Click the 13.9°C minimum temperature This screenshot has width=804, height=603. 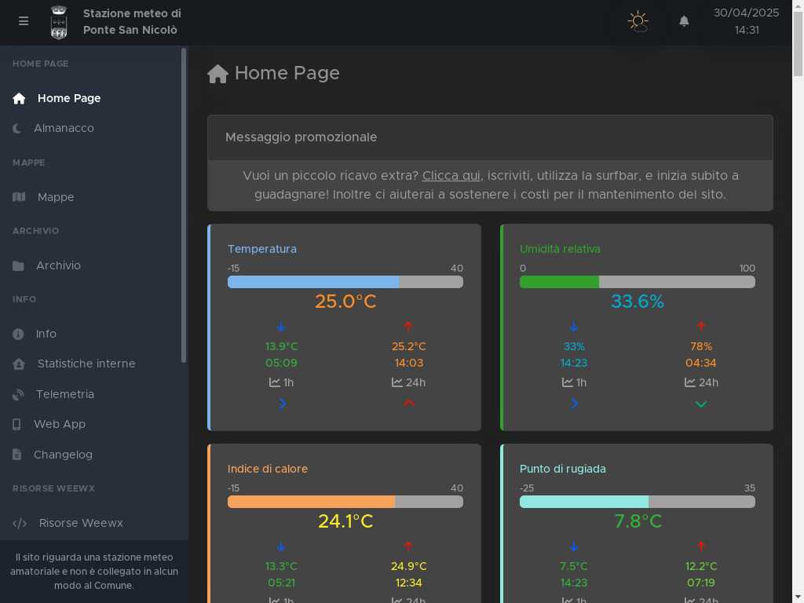point(282,346)
